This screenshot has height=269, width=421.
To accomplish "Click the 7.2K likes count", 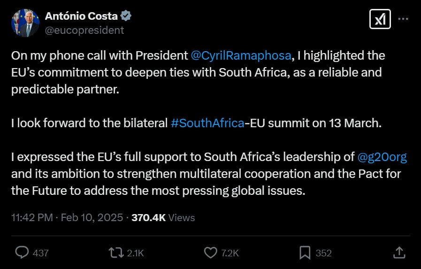I will [x=230, y=253].
